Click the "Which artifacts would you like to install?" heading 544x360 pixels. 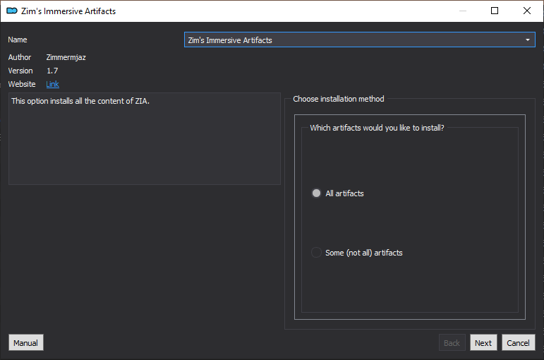point(377,128)
